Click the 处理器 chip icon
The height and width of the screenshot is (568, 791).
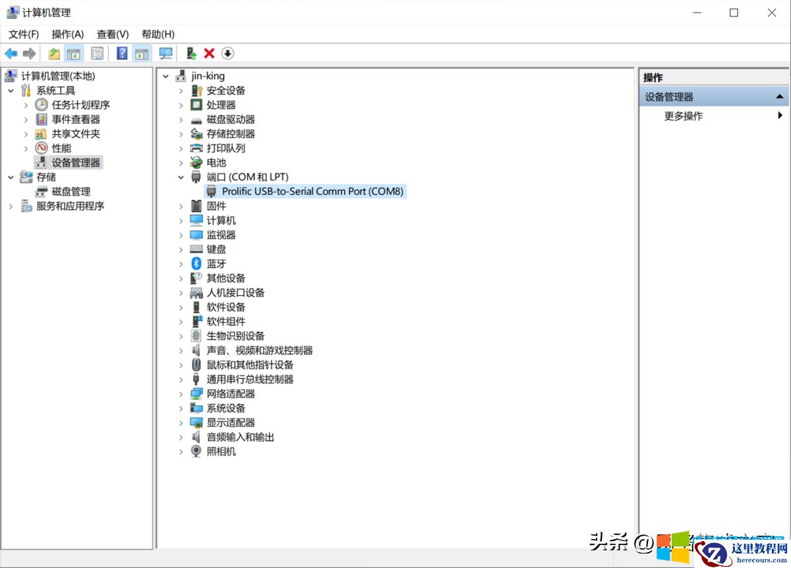click(196, 105)
